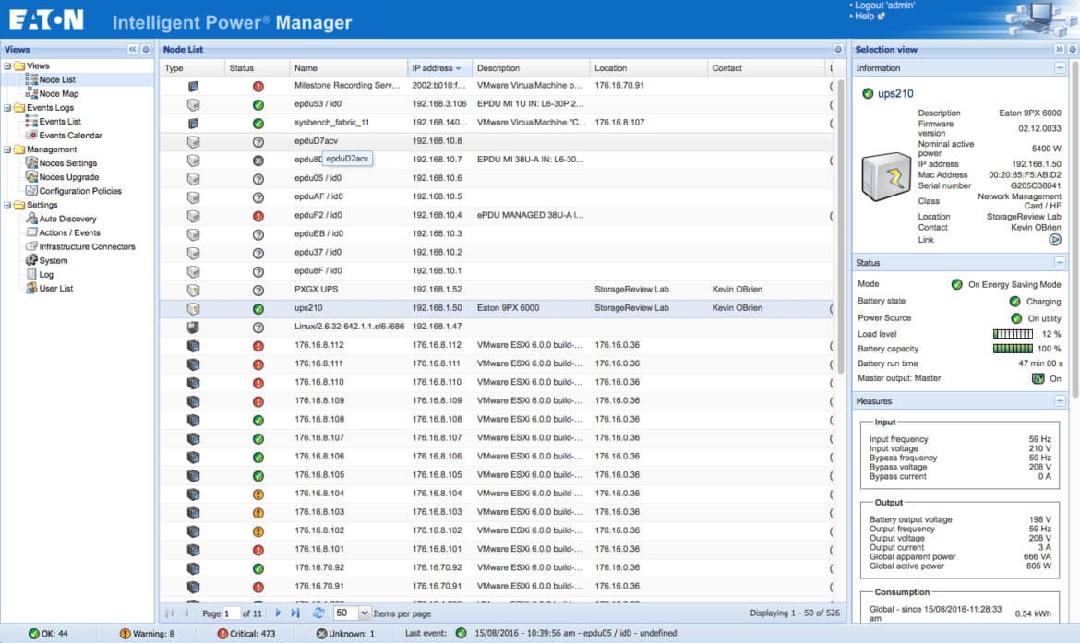Sort by Type column header
Screen dimensions: 1080x643
point(192,68)
